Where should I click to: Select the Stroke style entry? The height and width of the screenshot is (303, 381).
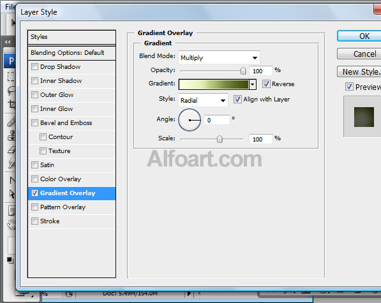[71, 221]
